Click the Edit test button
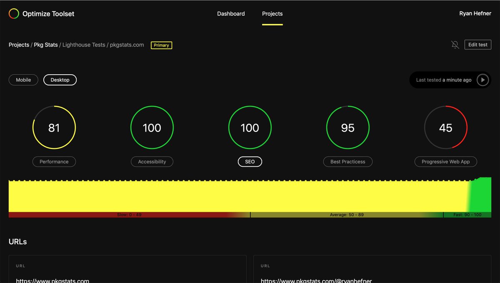The image size is (500, 283). point(477,44)
